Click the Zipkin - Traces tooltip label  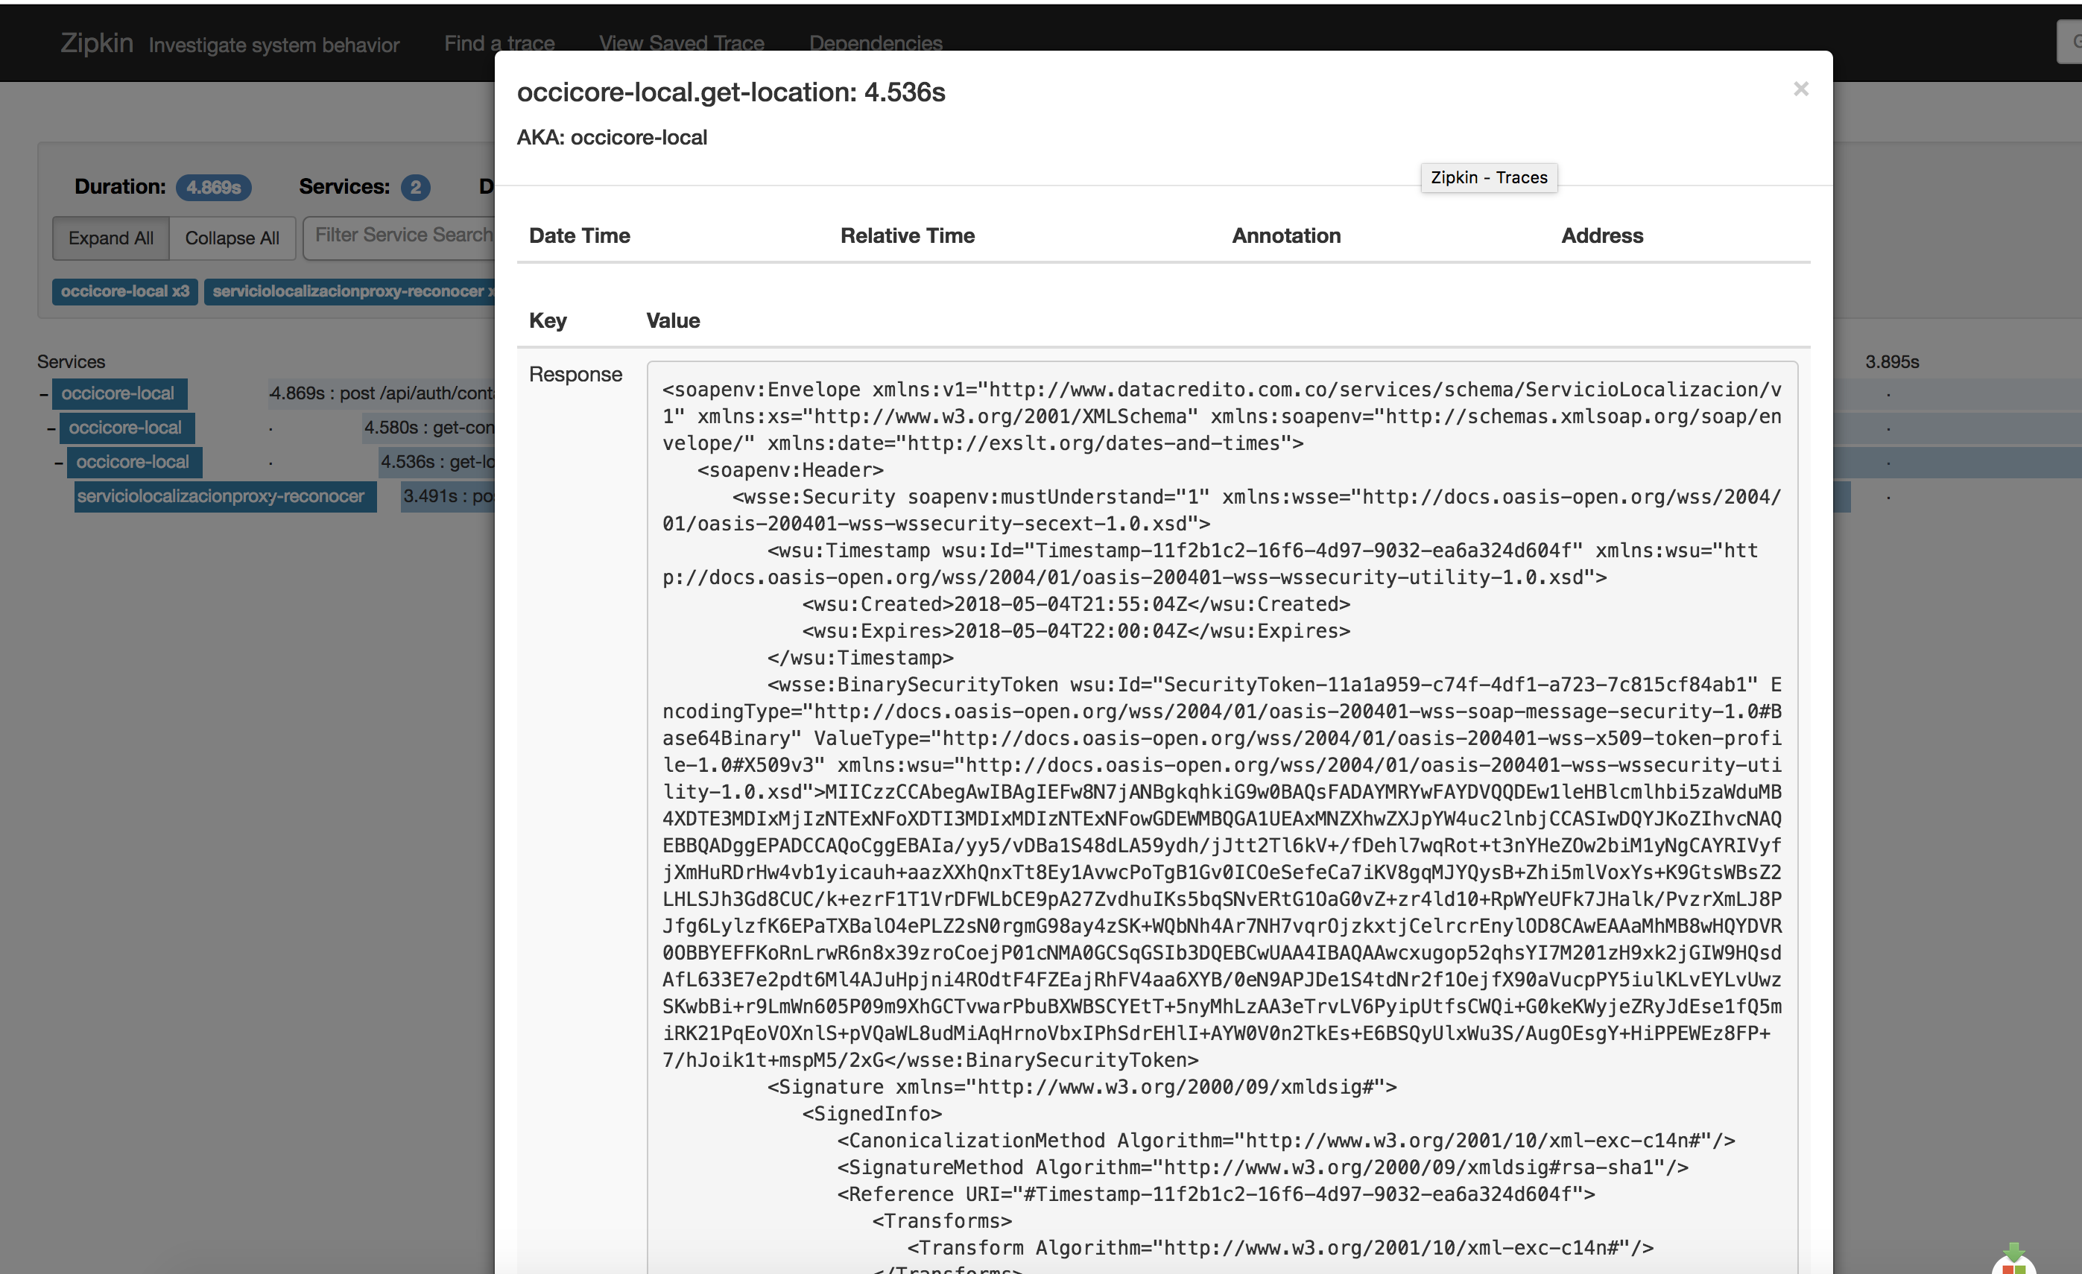[x=1488, y=177]
